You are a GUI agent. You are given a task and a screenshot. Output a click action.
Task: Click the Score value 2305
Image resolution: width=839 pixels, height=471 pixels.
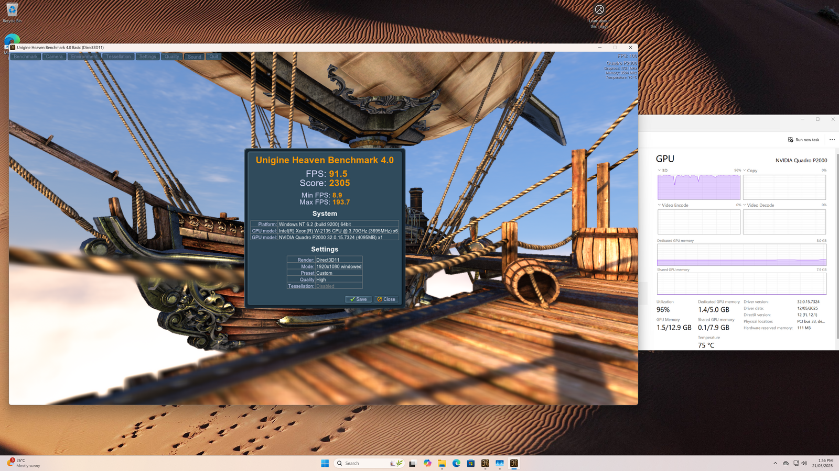click(339, 183)
